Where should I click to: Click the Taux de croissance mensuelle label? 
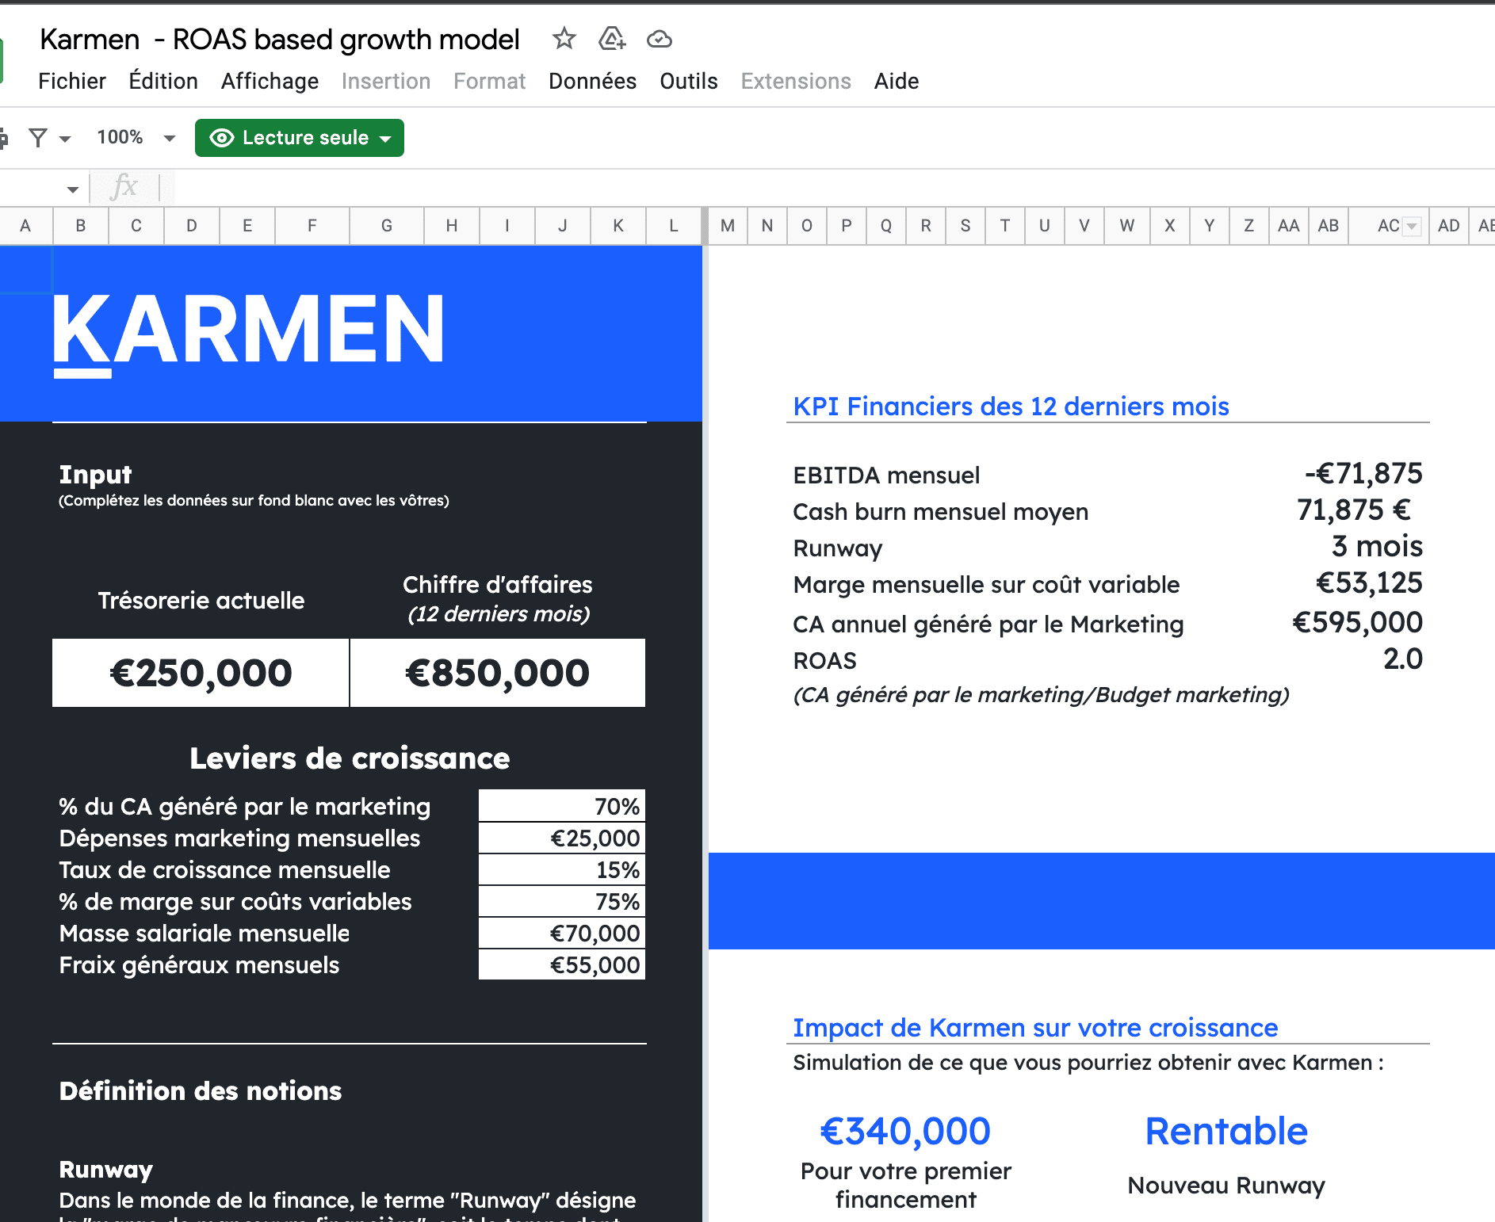pos(224,869)
